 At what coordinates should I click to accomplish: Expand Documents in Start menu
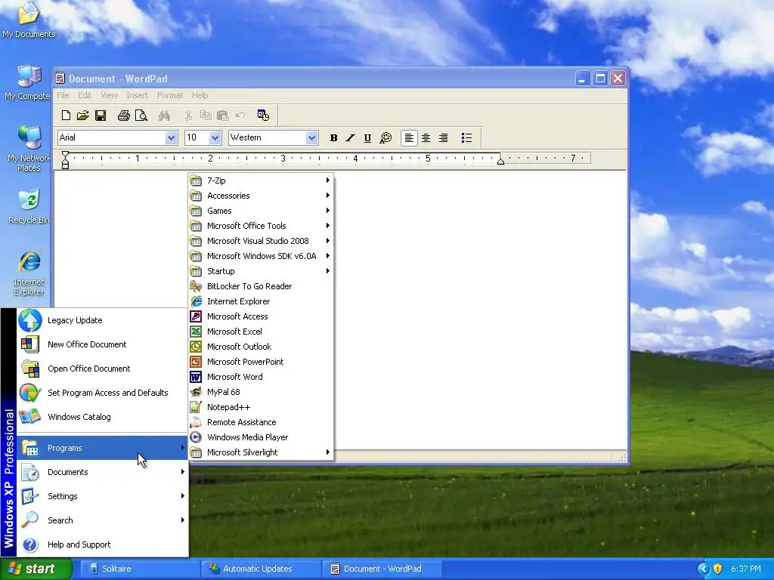pos(102,472)
